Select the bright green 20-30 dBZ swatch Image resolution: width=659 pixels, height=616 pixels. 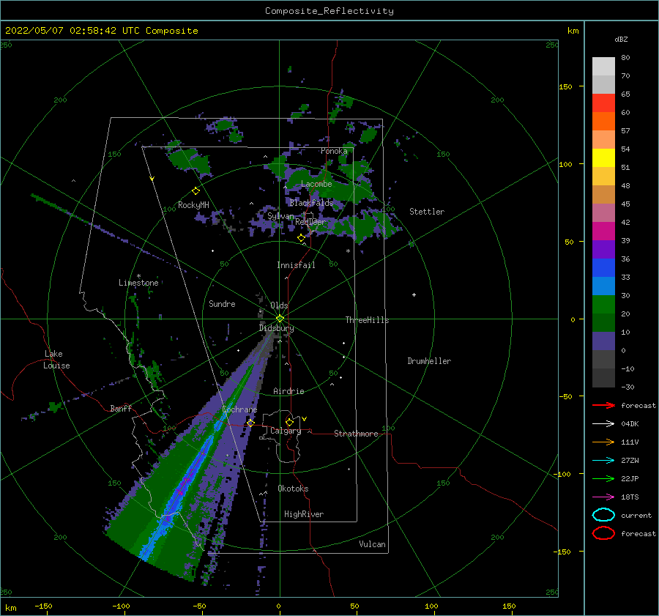(x=603, y=305)
